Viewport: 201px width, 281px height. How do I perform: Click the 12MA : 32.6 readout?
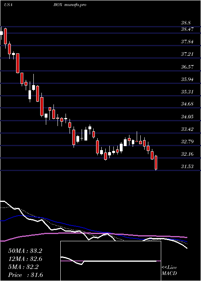(x=25, y=259)
